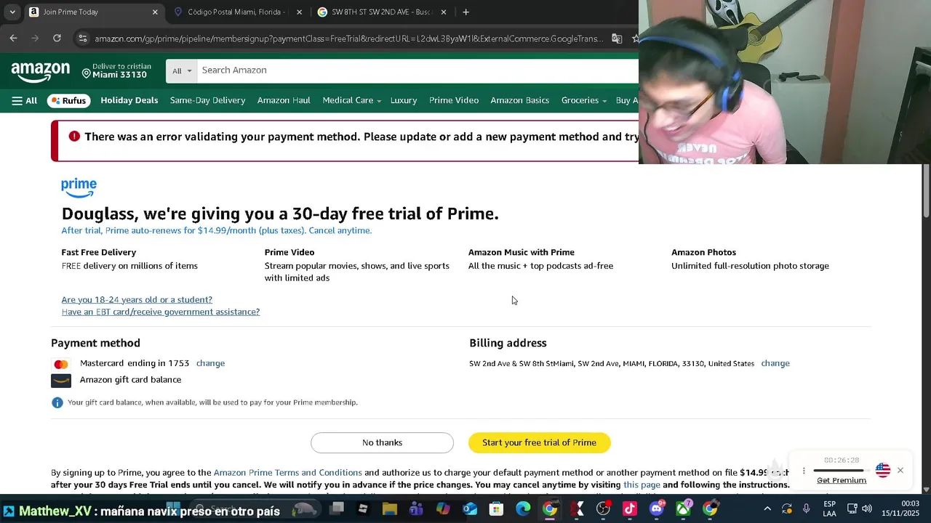This screenshot has width=931, height=523.
Task: Open a new browser tab
Action: [x=465, y=12]
